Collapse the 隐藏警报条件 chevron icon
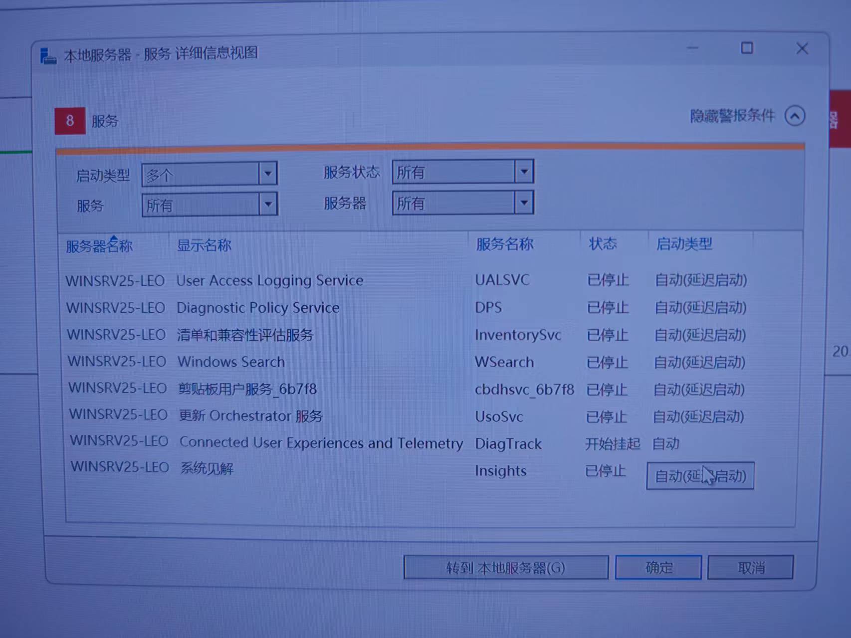851x638 pixels. (x=794, y=116)
